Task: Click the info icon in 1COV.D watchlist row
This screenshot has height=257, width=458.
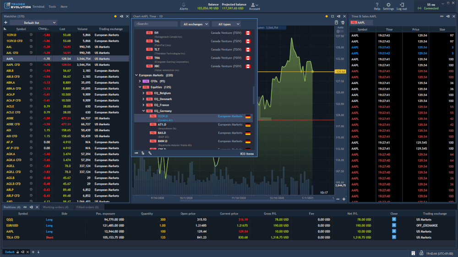Action: (31, 35)
